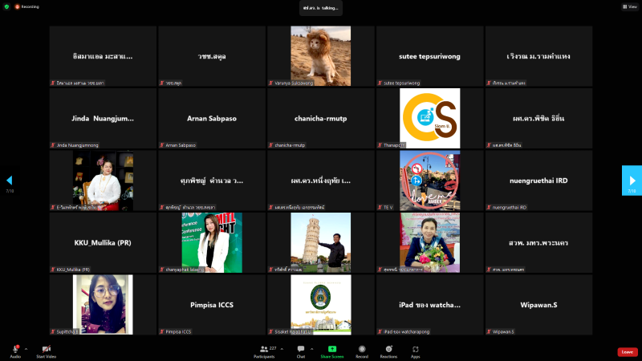Expand the arrow beside Chat button
Viewport: 642px width, 361px height.
coord(312,348)
